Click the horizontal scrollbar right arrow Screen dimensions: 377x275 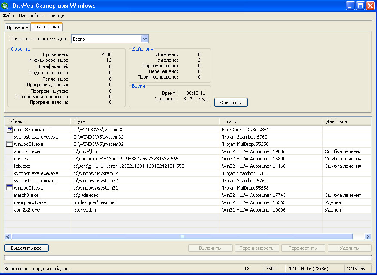pos(368,237)
